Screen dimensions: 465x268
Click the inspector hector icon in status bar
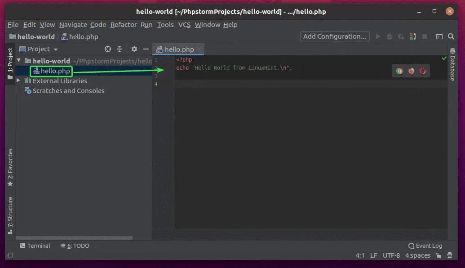coord(450,255)
